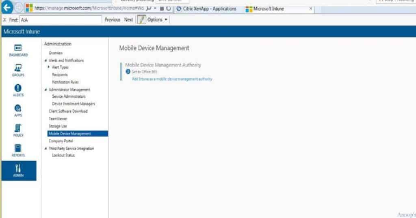
Task: Refresh the page with reload icon
Action: click(x=169, y=9)
